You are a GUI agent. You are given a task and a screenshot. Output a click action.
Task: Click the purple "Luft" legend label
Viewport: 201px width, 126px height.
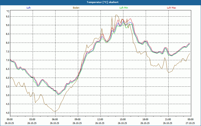pyautogui.click(x=28, y=8)
